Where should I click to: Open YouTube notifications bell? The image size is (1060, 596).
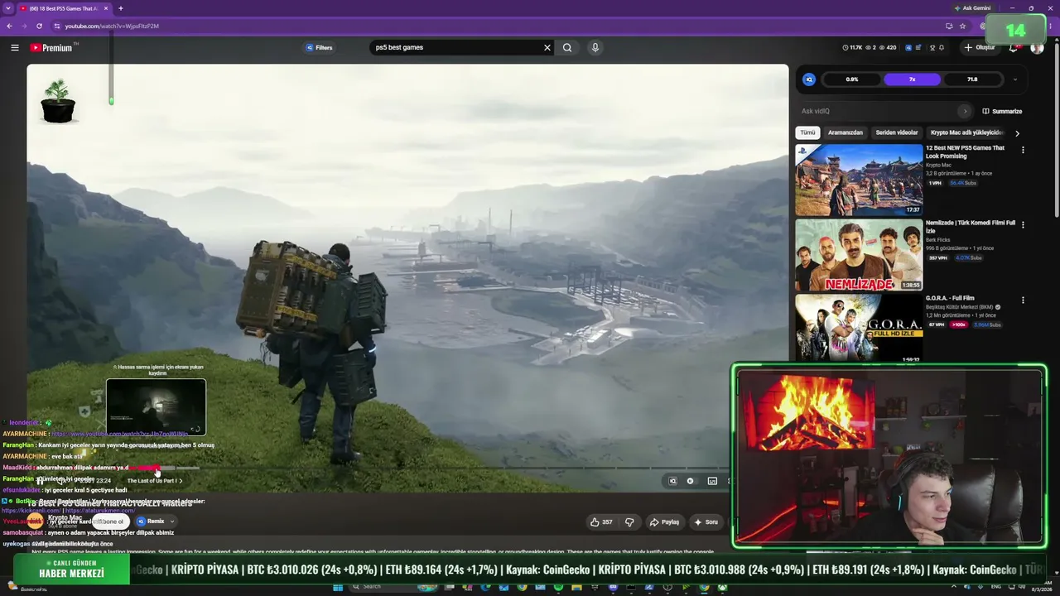1013,47
